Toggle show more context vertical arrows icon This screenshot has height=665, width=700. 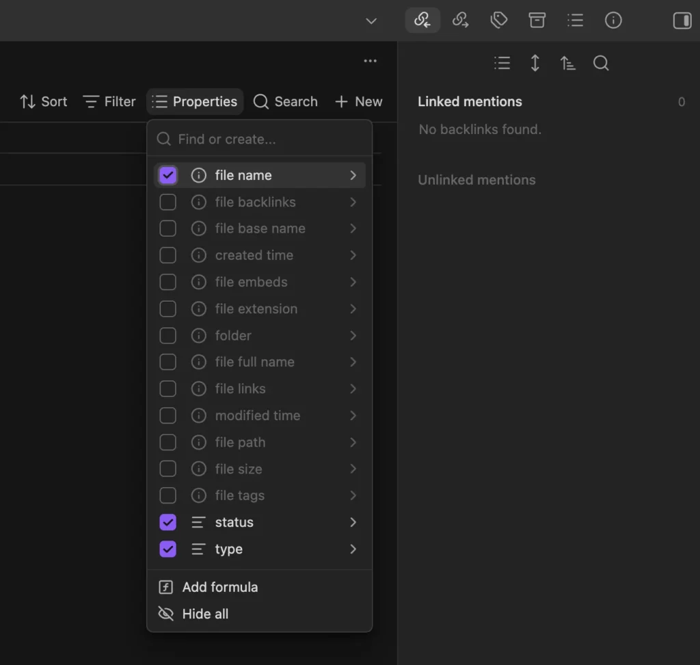pyautogui.click(x=535, y=63)
